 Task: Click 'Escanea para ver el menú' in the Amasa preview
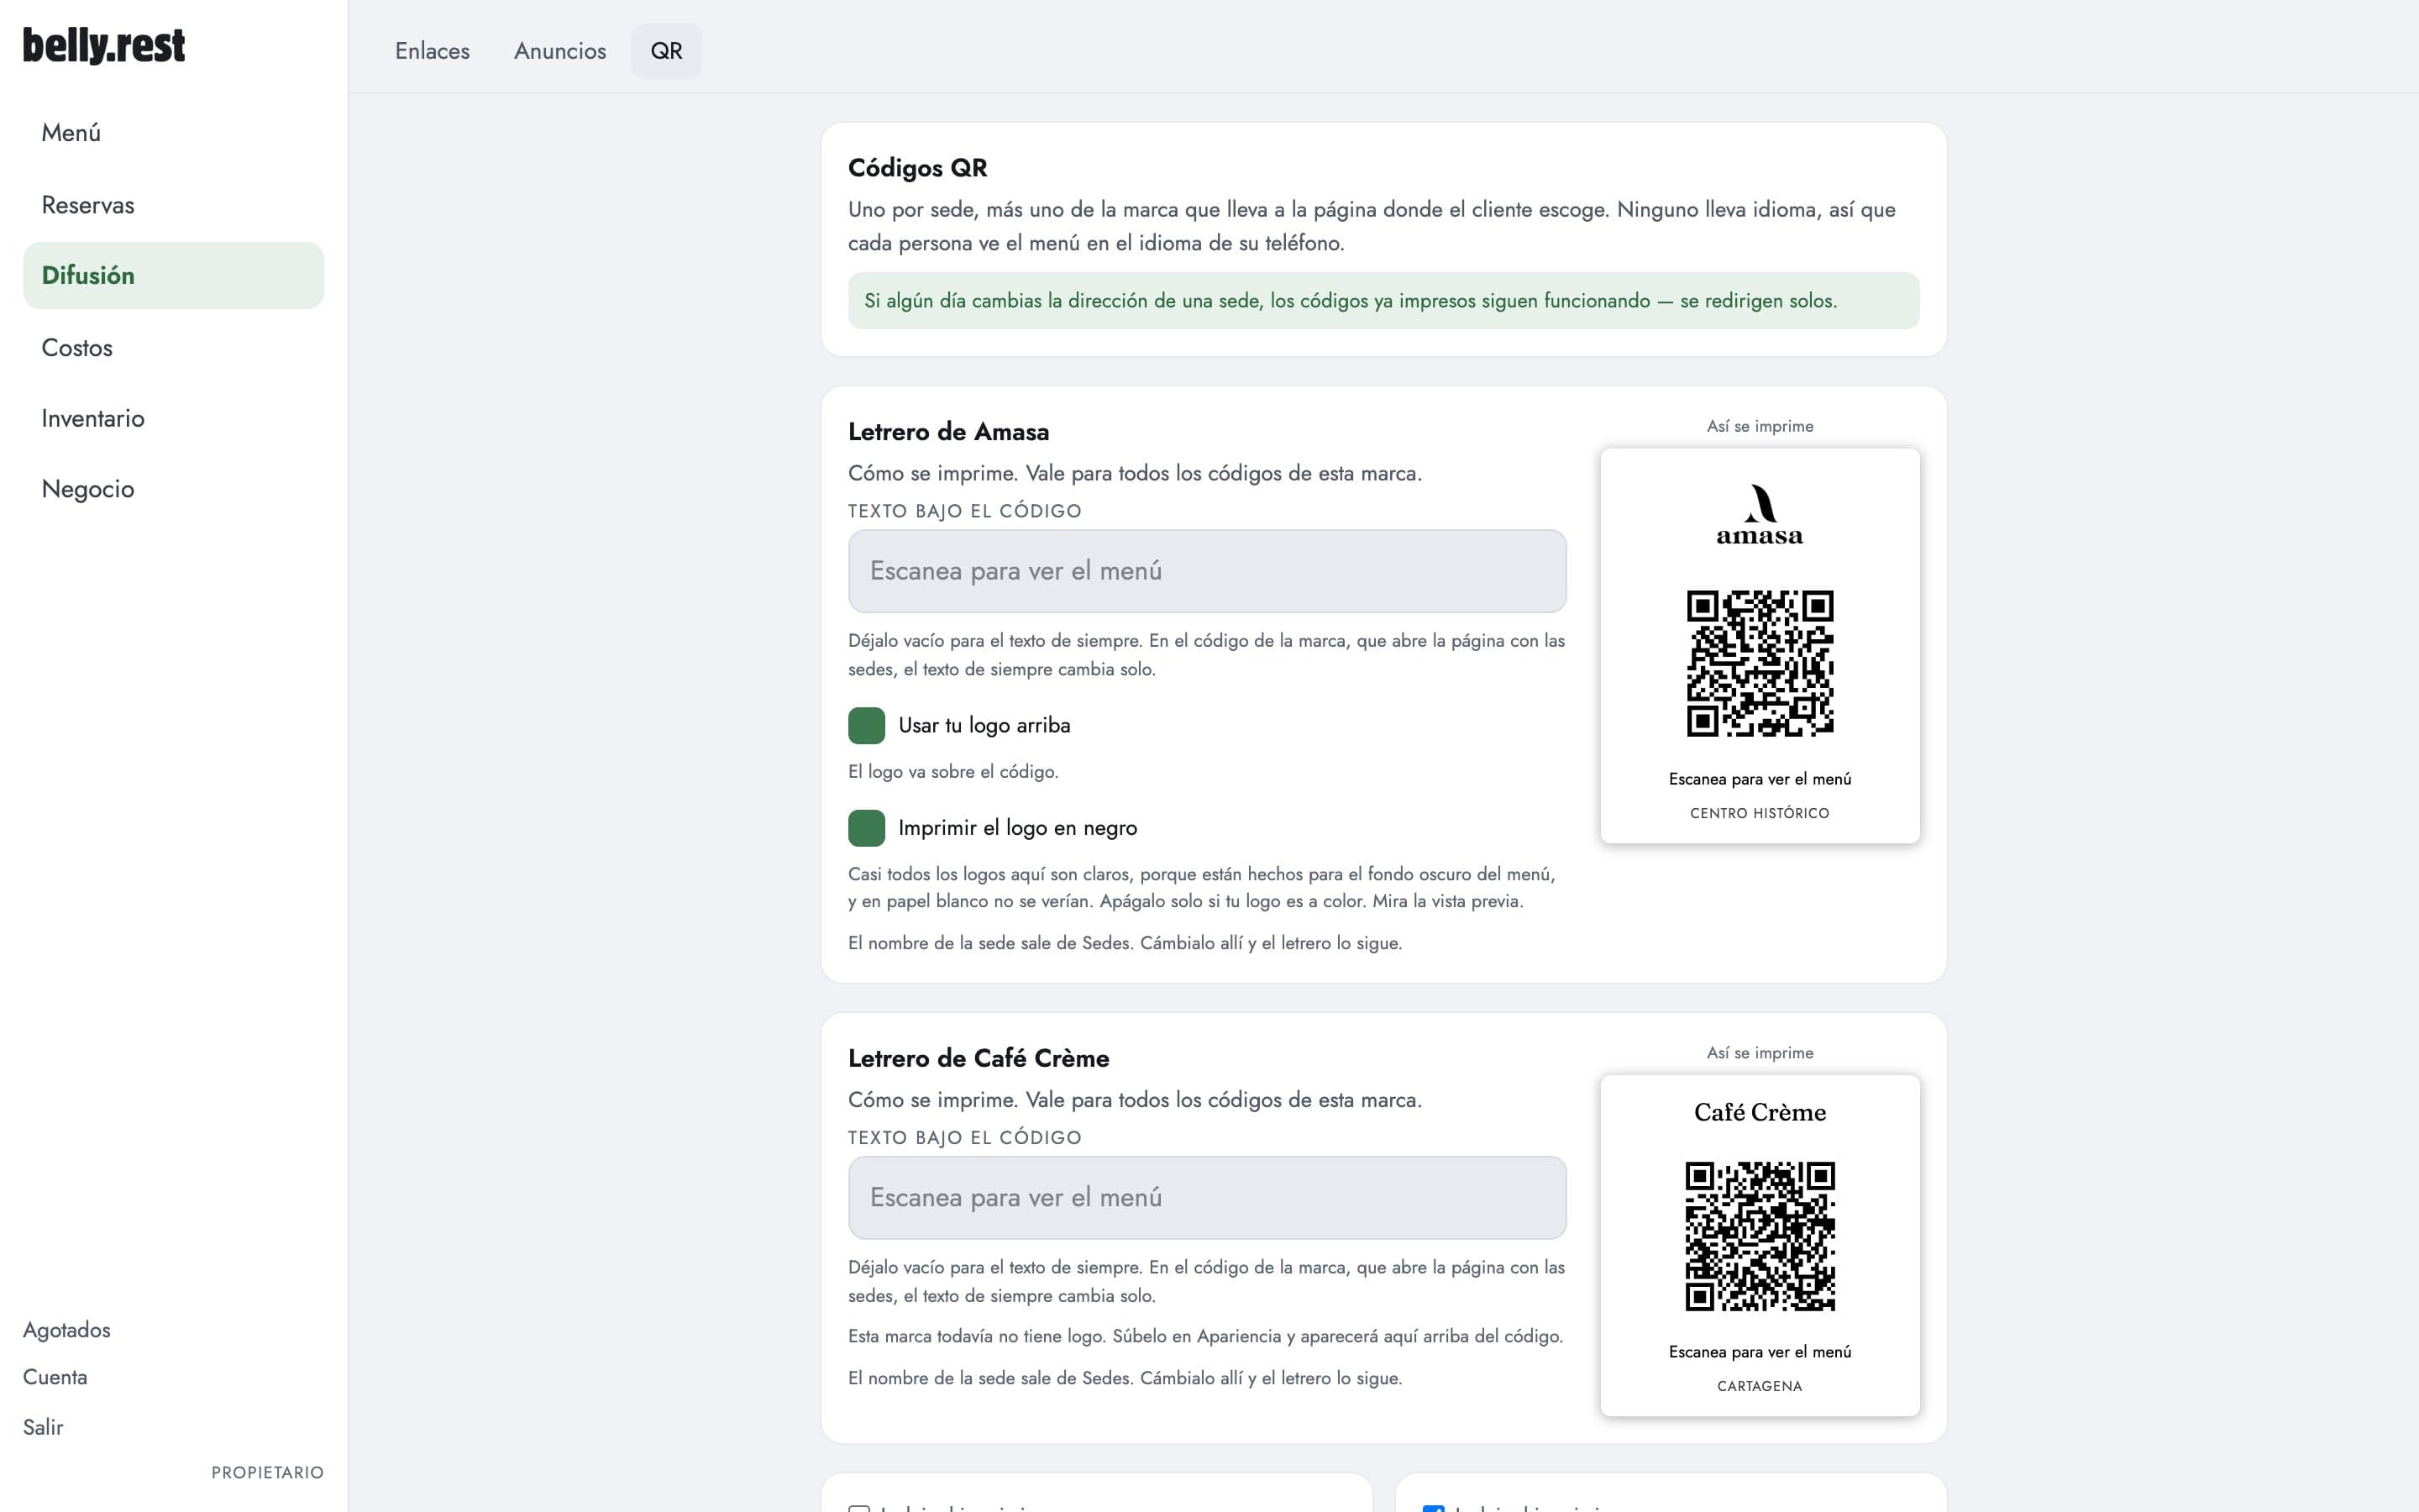(1760, 779)
